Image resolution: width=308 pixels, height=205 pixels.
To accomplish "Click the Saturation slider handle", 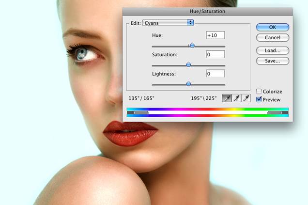I will [x=188, y=64].
